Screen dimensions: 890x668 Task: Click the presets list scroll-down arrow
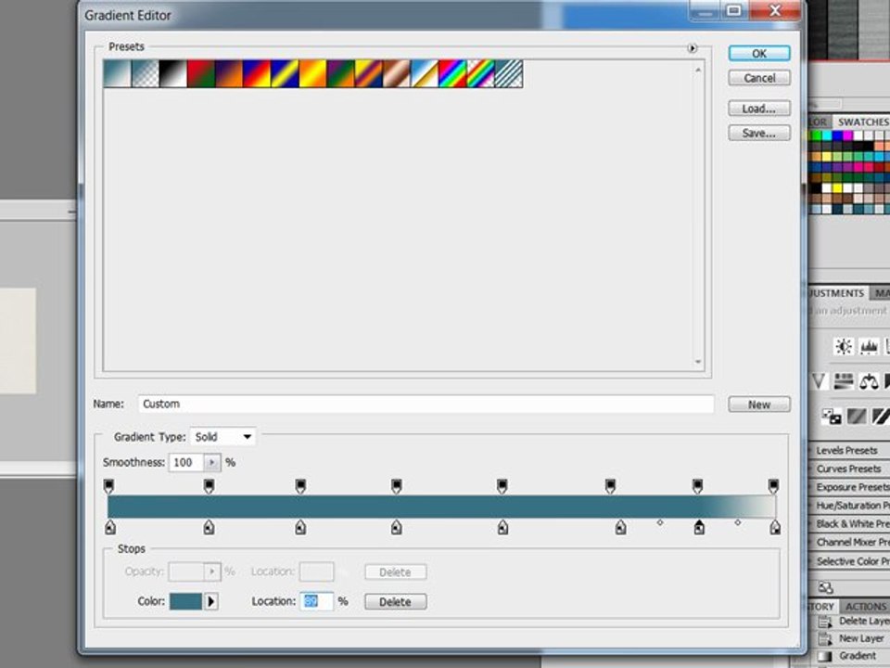click(698, 362)
